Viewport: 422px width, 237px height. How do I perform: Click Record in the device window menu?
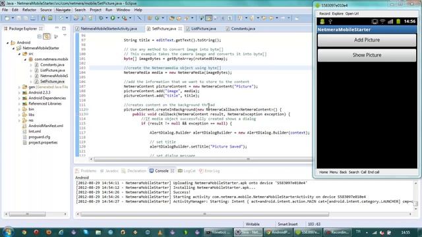[324, 14]
